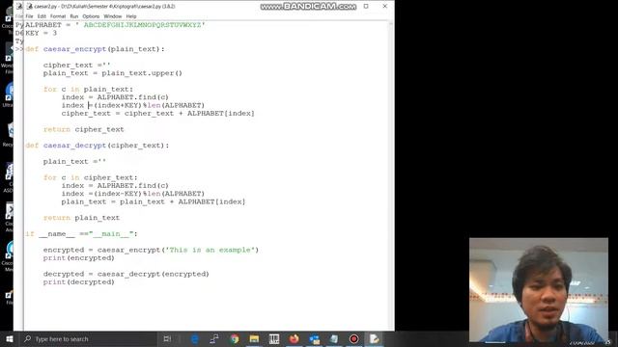The height and width of the screenshot is (347, 618).
Task: Open File Explorer from the taskbar
Action: click(254, 338)
